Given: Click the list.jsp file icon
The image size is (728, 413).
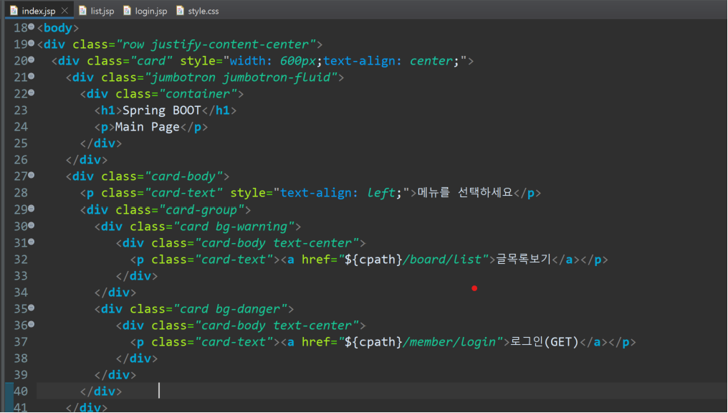Looking at the screenshot, I should [82, 11].
